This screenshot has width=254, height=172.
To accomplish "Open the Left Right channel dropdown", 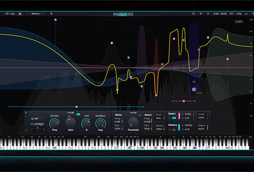I will point(38,124).
